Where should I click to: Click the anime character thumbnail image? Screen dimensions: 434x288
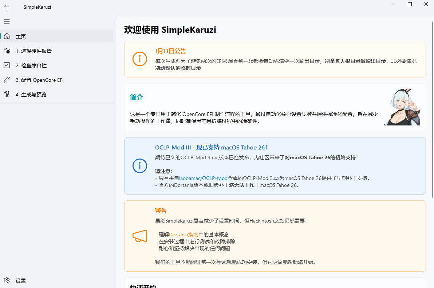pos(402,107)
